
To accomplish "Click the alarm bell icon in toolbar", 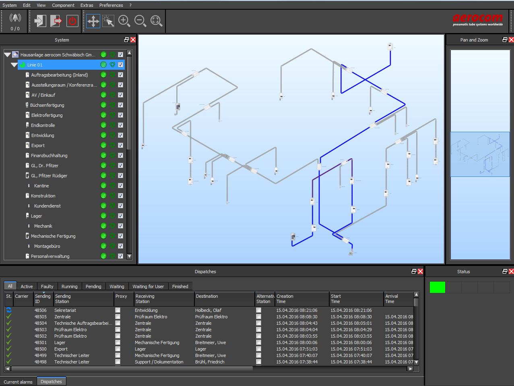I will [15, 18].
